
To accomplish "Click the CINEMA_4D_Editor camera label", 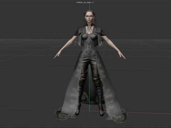I will click(84, 2).
